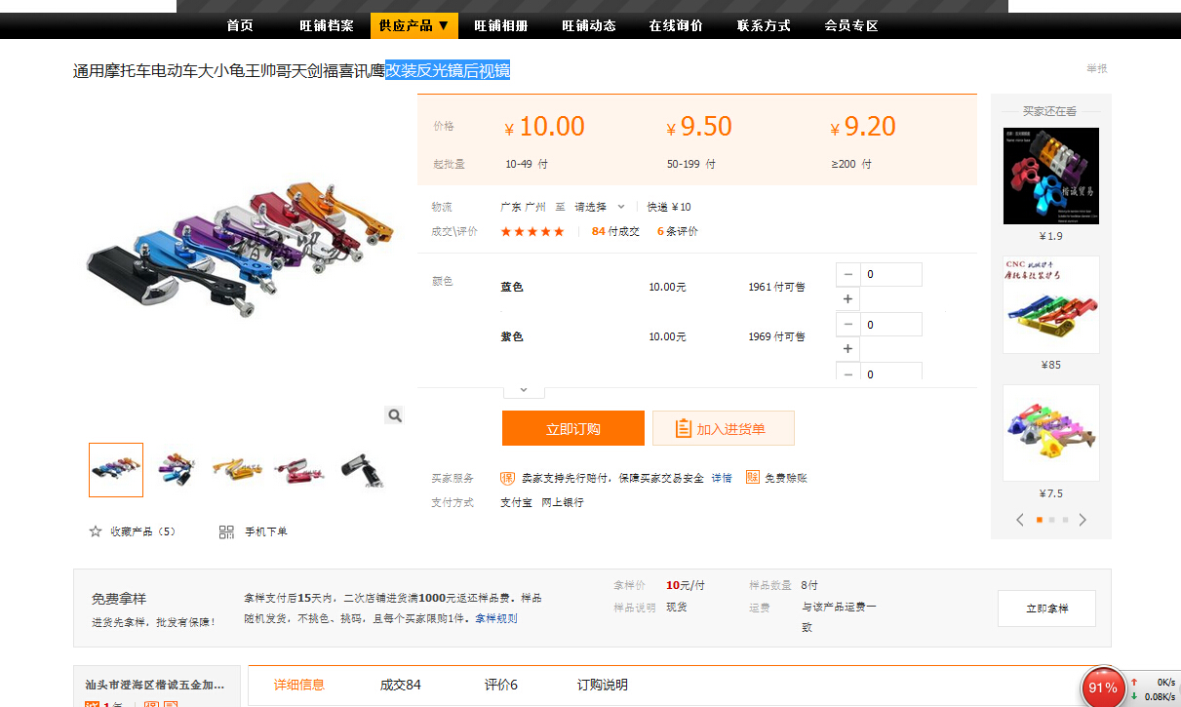Switch to the 评价6 tab
This screenshot has height=707, width=1181.
500,685
